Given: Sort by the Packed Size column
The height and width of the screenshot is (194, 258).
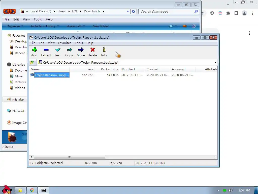Looking at the screenshot, I should (107, 69).
